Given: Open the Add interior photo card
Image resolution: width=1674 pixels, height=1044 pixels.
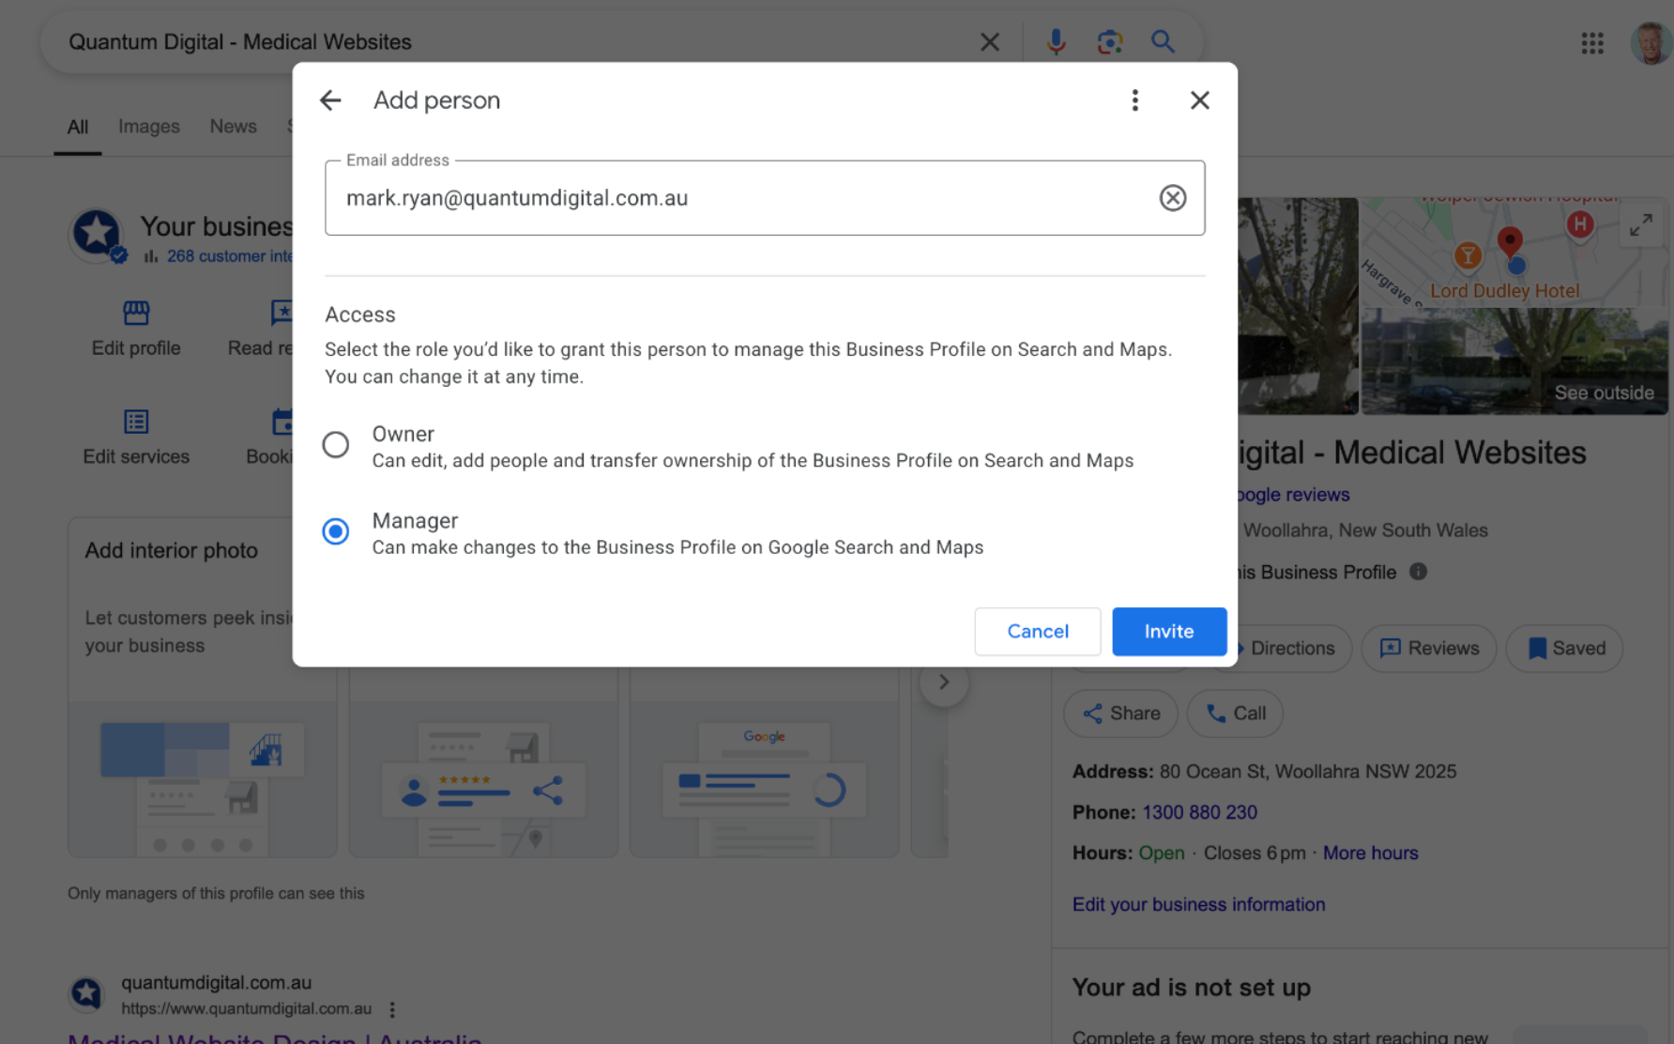Looking at the screenshot, I should click(x=202, y=687).
